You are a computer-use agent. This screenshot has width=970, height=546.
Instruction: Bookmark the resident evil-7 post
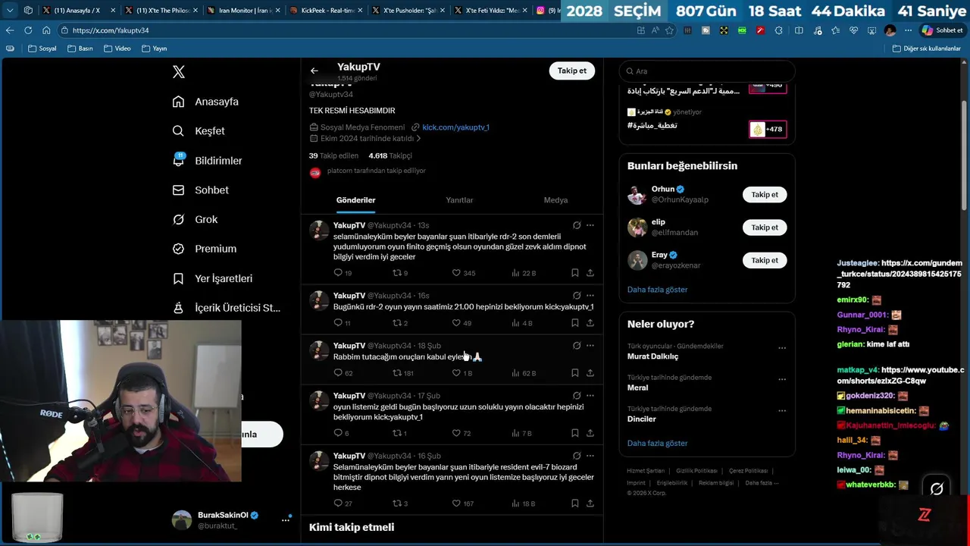574,504
